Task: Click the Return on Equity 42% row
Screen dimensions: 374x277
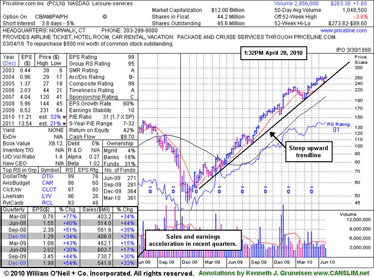Action: coord(102,130)
